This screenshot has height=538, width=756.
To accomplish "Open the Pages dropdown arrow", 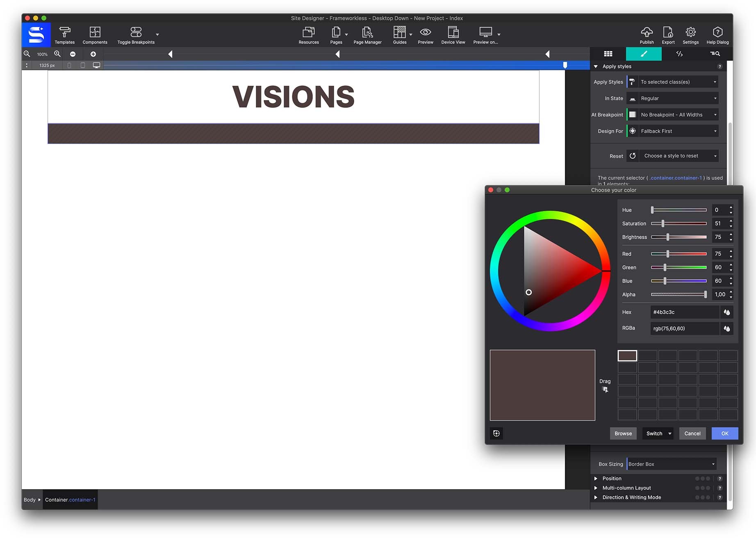I will [346, 34].
